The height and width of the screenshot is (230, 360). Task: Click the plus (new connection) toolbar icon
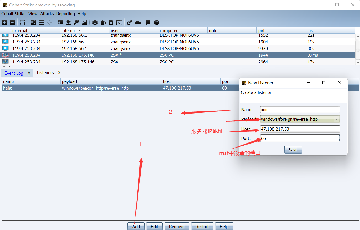tap(4, 22)
